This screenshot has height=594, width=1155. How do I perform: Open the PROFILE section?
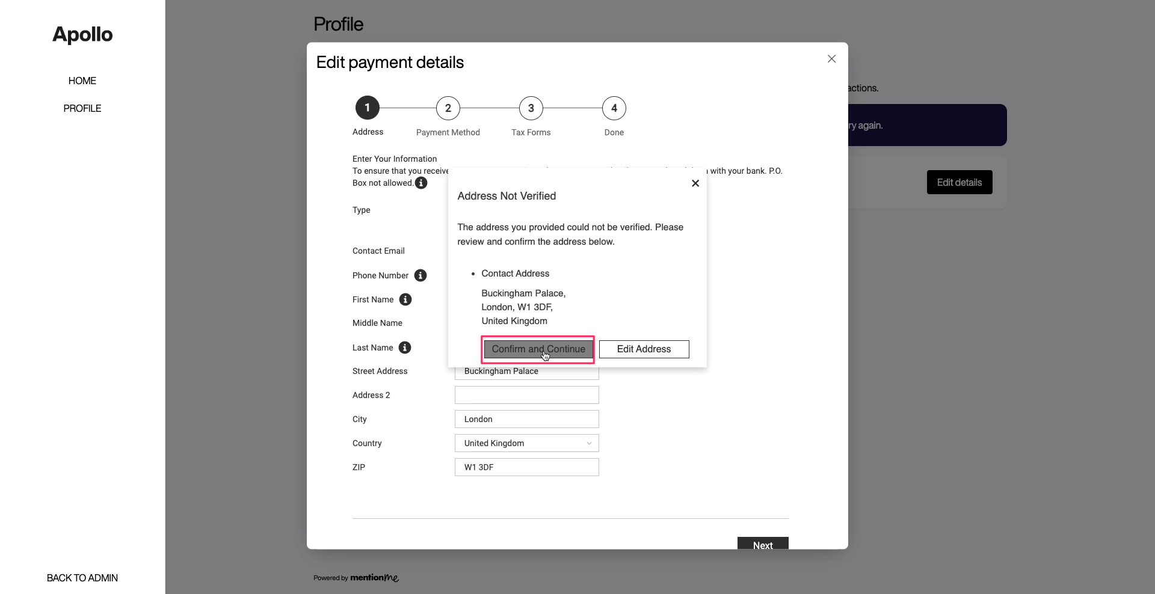click(x=82, y=108)
